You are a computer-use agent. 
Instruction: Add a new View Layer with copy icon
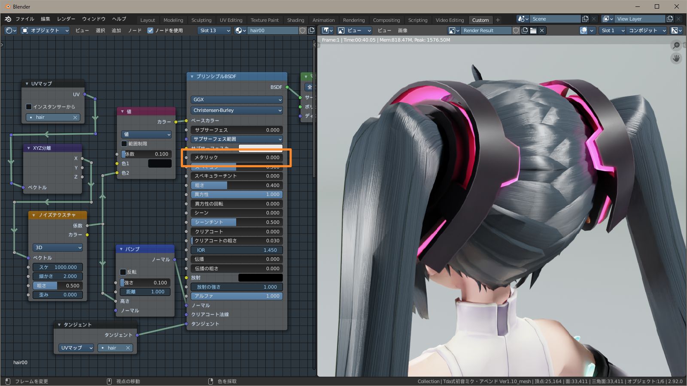(x=670, y=19)
